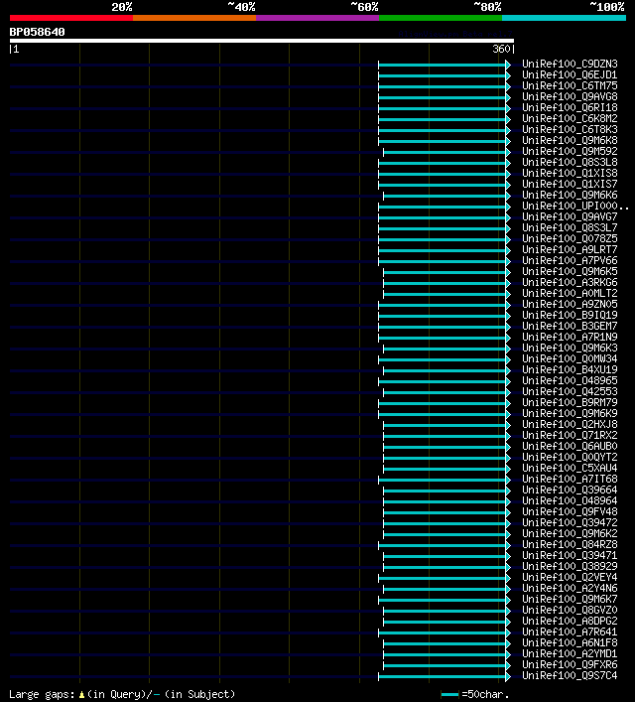Click the UniRef100_Q1XIS8 label

coord(570,173)
